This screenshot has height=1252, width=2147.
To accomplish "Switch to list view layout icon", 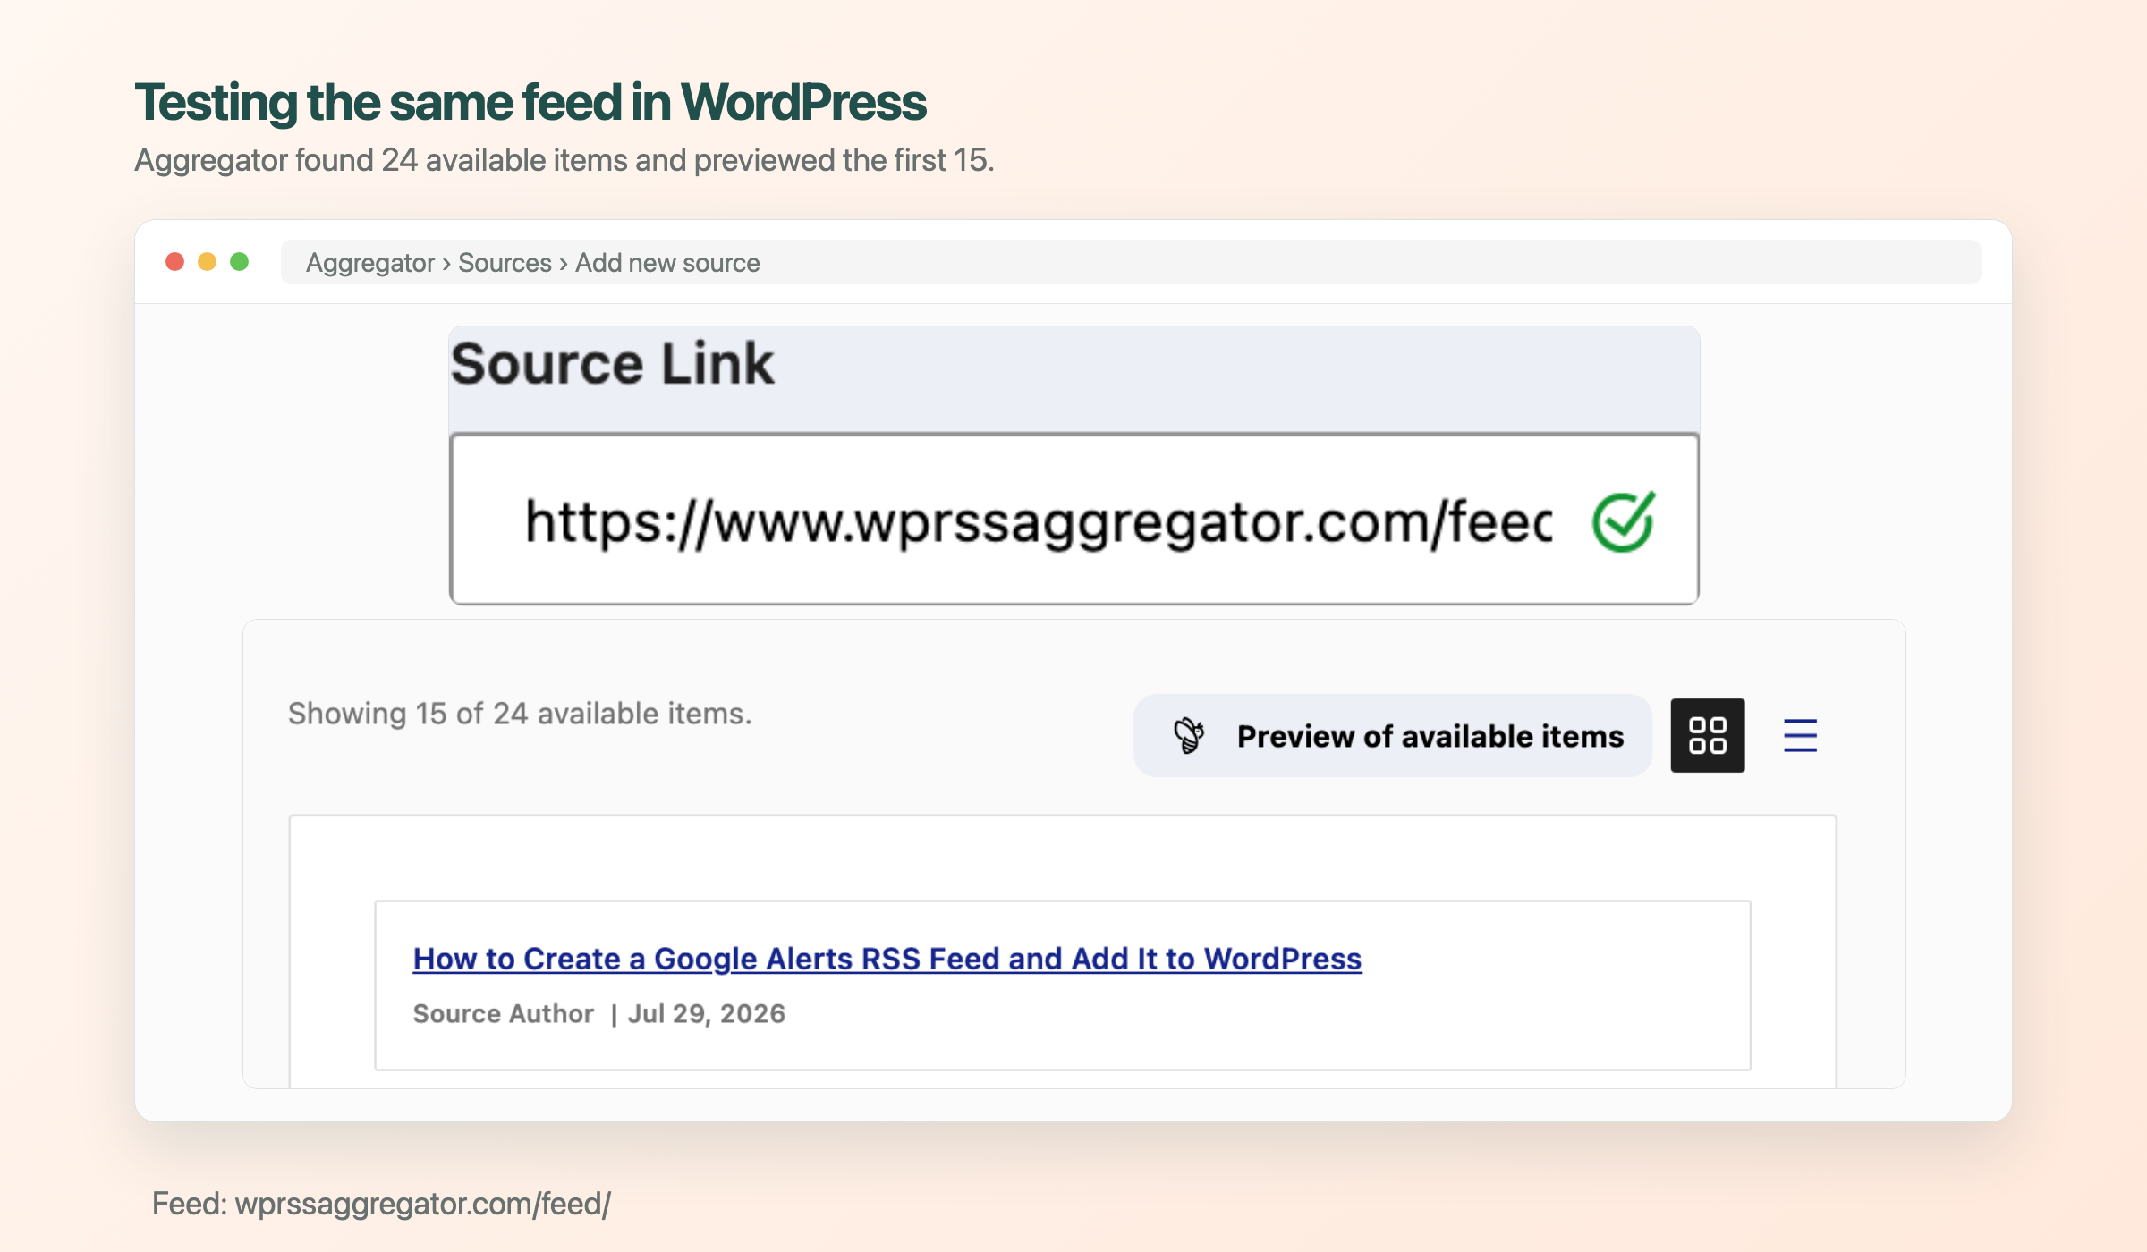I will pyautogui.click(x=1800, y=735).
